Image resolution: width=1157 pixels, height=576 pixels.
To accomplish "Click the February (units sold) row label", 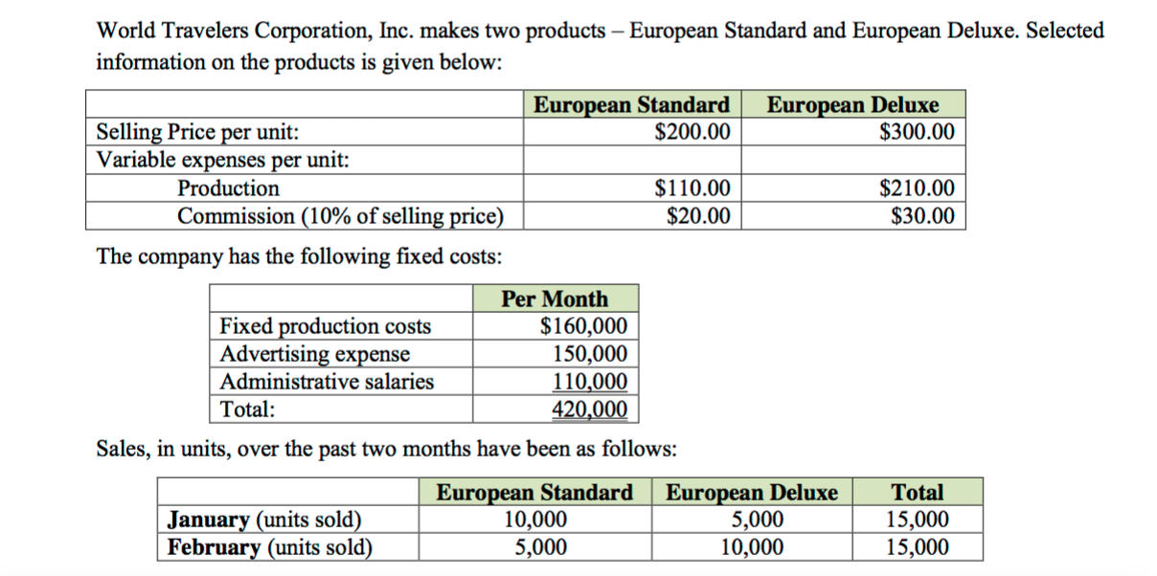I will pyautogui.click(x=270, y=547).
